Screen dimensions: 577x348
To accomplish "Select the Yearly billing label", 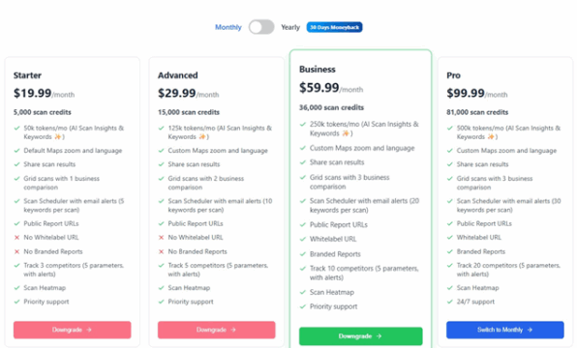I will 290,27.
